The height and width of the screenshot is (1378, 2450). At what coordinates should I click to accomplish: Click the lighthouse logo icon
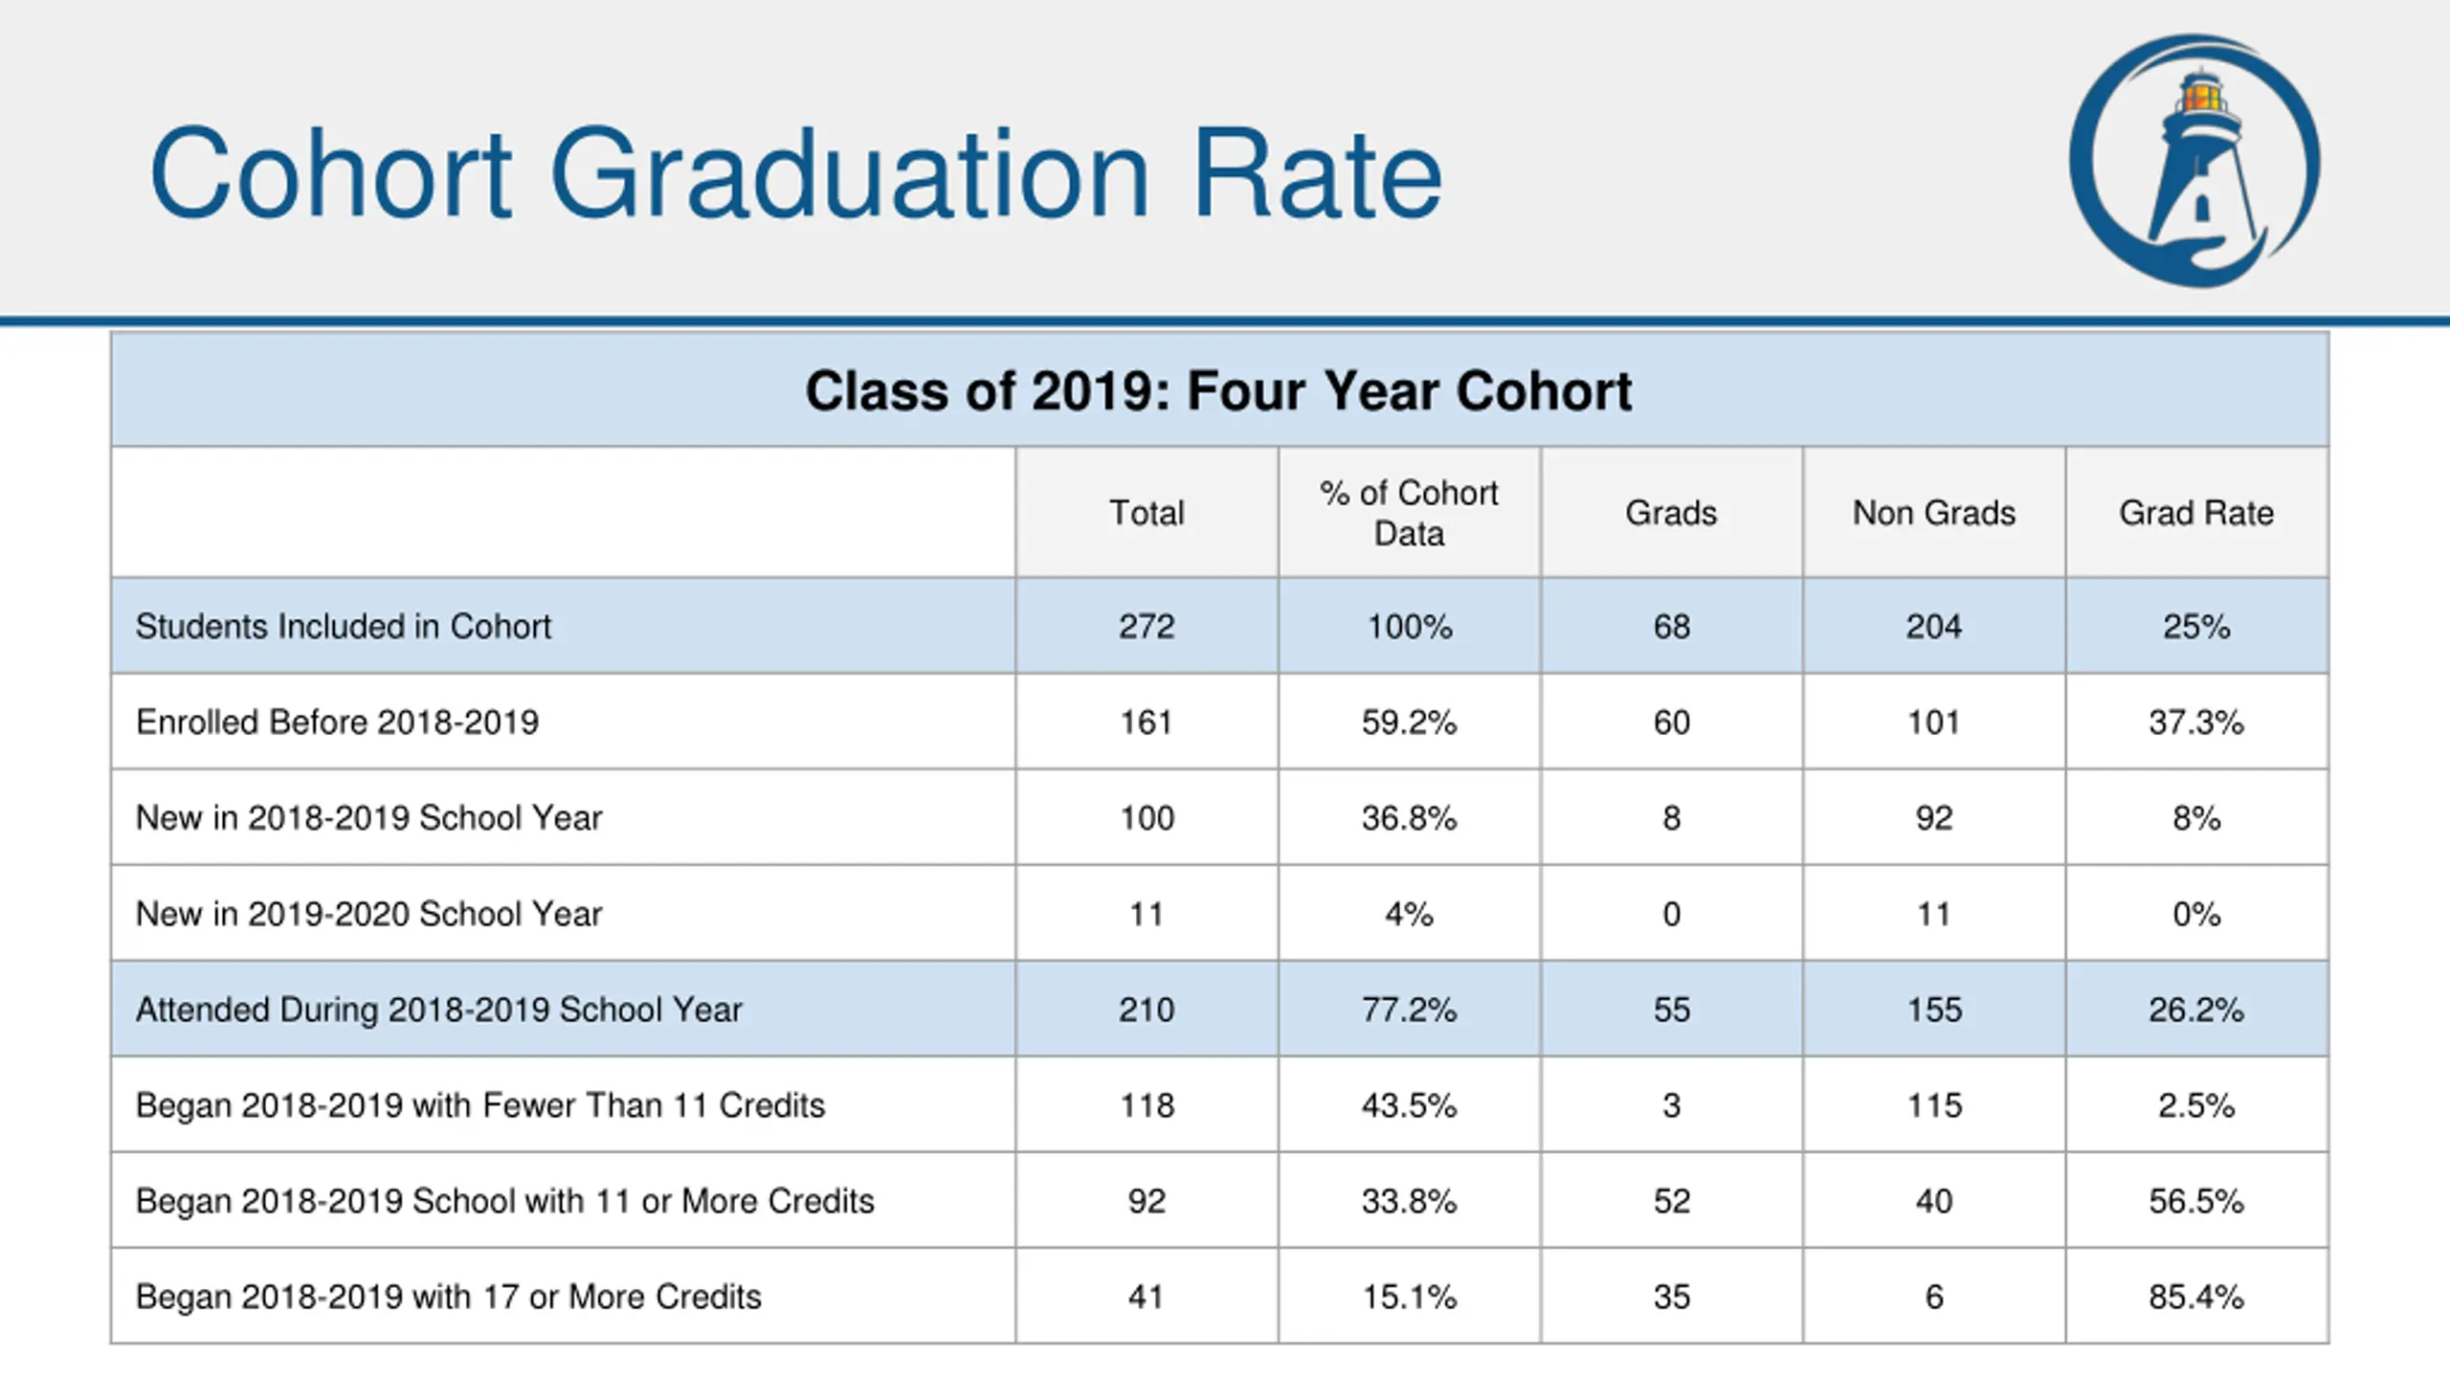point(2194,161)
